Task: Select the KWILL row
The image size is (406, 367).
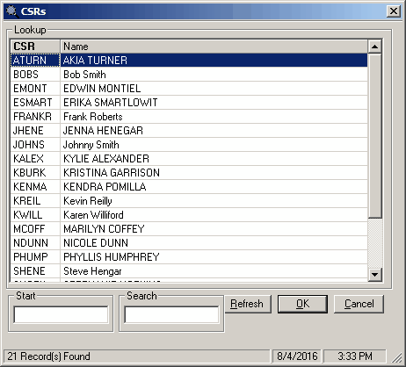Action: tap(189, 215)
